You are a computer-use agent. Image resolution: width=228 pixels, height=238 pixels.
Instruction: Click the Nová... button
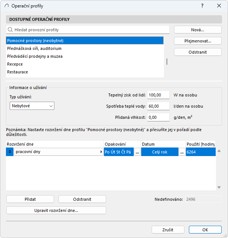click(x=198, y=30)
